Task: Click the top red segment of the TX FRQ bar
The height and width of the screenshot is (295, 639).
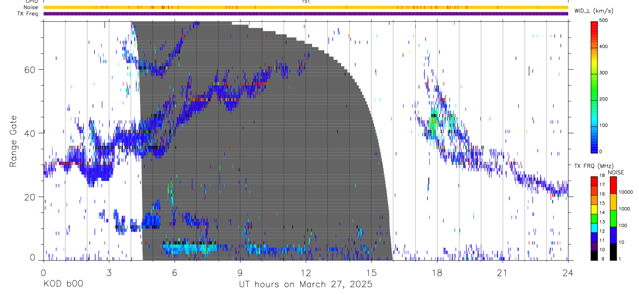Action: click(594, 181)
